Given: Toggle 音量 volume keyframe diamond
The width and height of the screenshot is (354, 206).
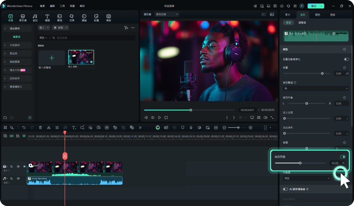Looking at the screenshot, I should (x=344, y=68).
